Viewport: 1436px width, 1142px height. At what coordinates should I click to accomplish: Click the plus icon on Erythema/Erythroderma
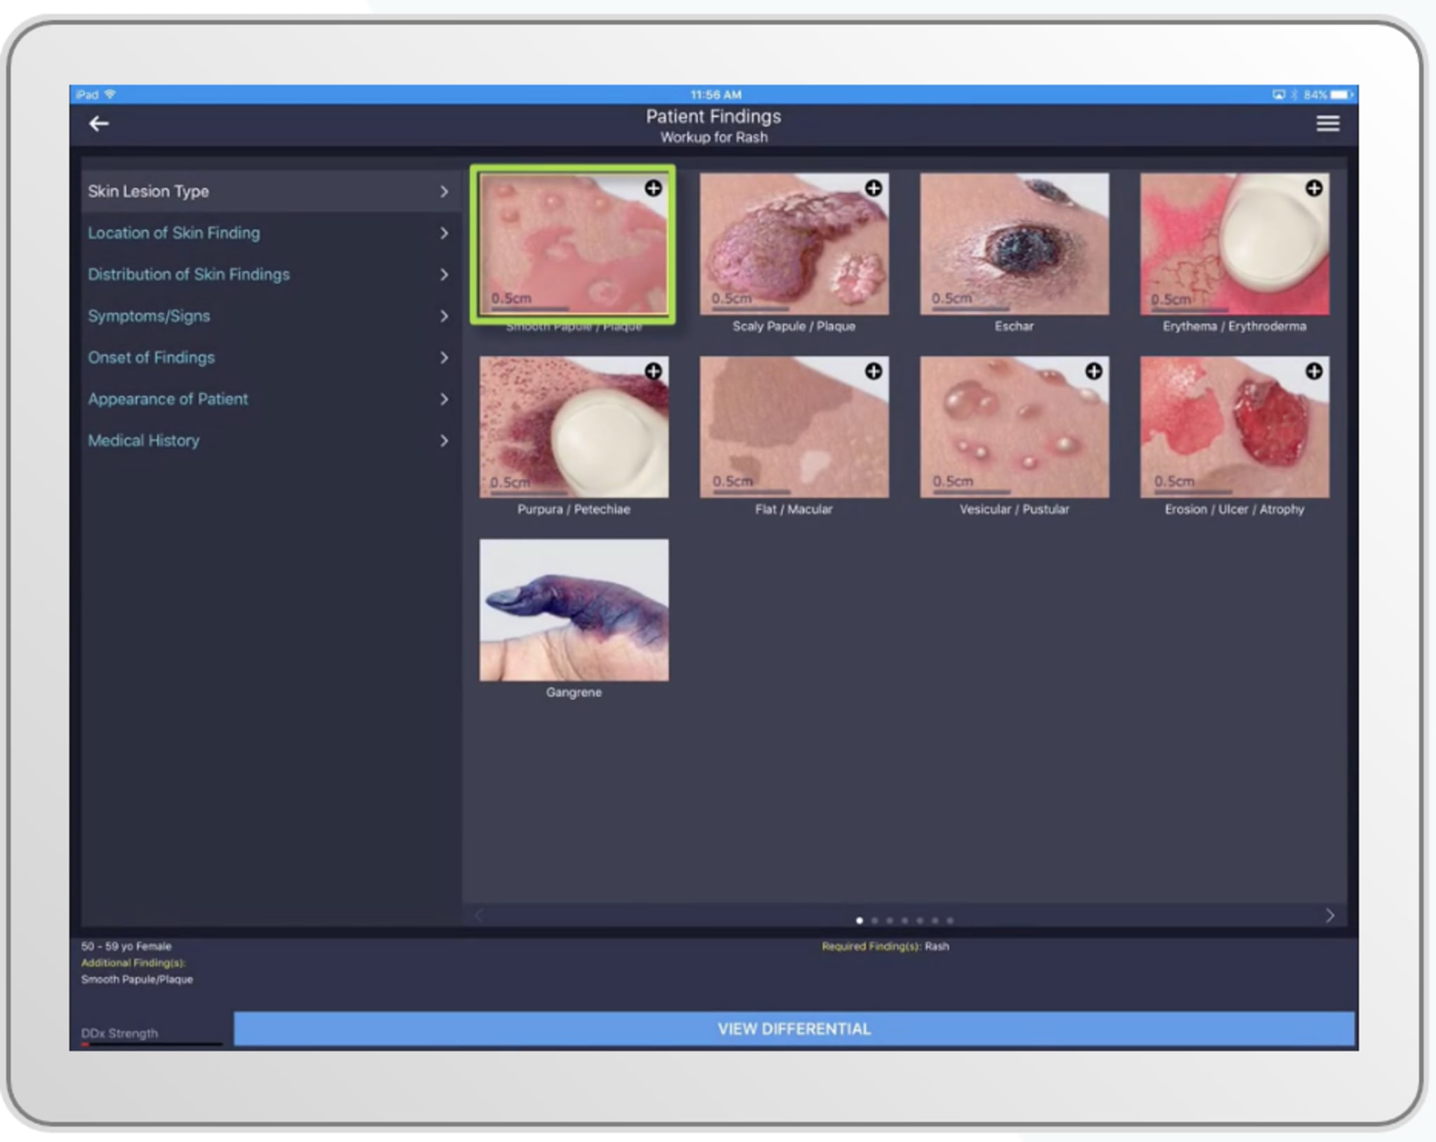tap(1315, 188)
